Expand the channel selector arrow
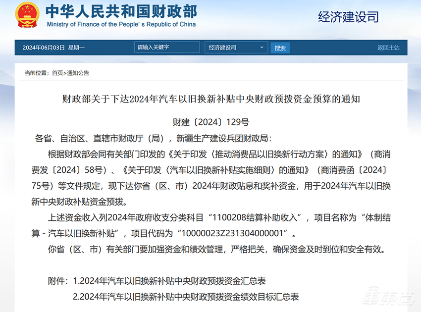Viewport: 421px width, 312px height. click(263, 48)
